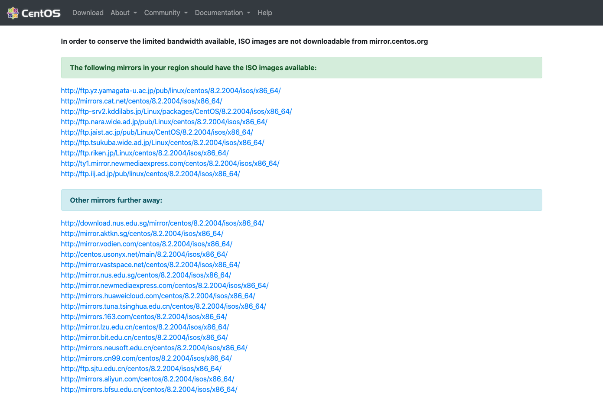Open the ty1.mirror.newmediaexpress.com mirror link
Screen dimensions: 603x394
tap(170, 164)
